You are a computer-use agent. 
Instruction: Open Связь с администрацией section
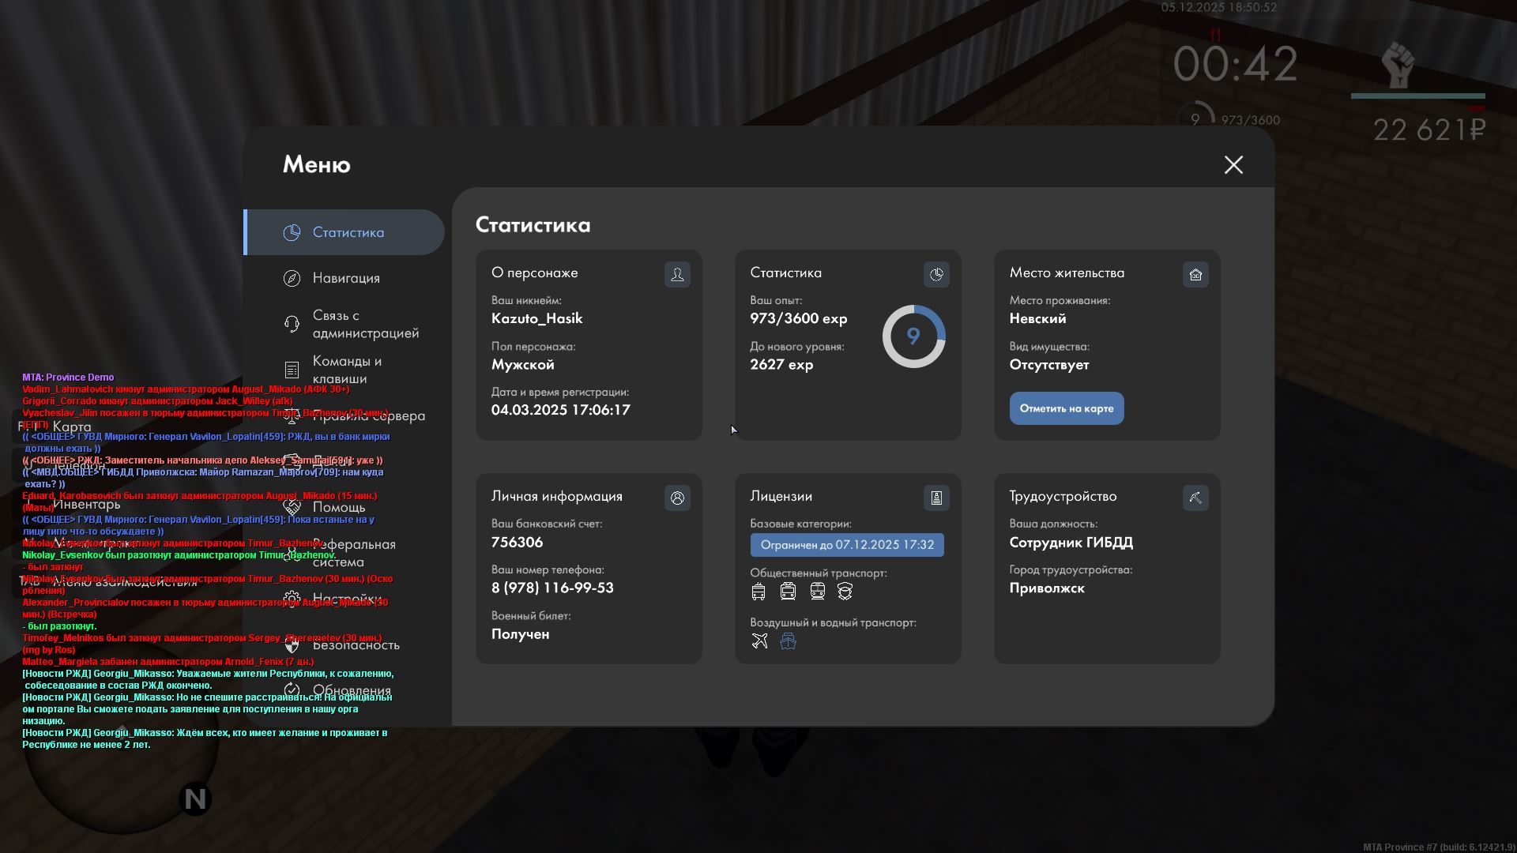click(x=365, y=324)
